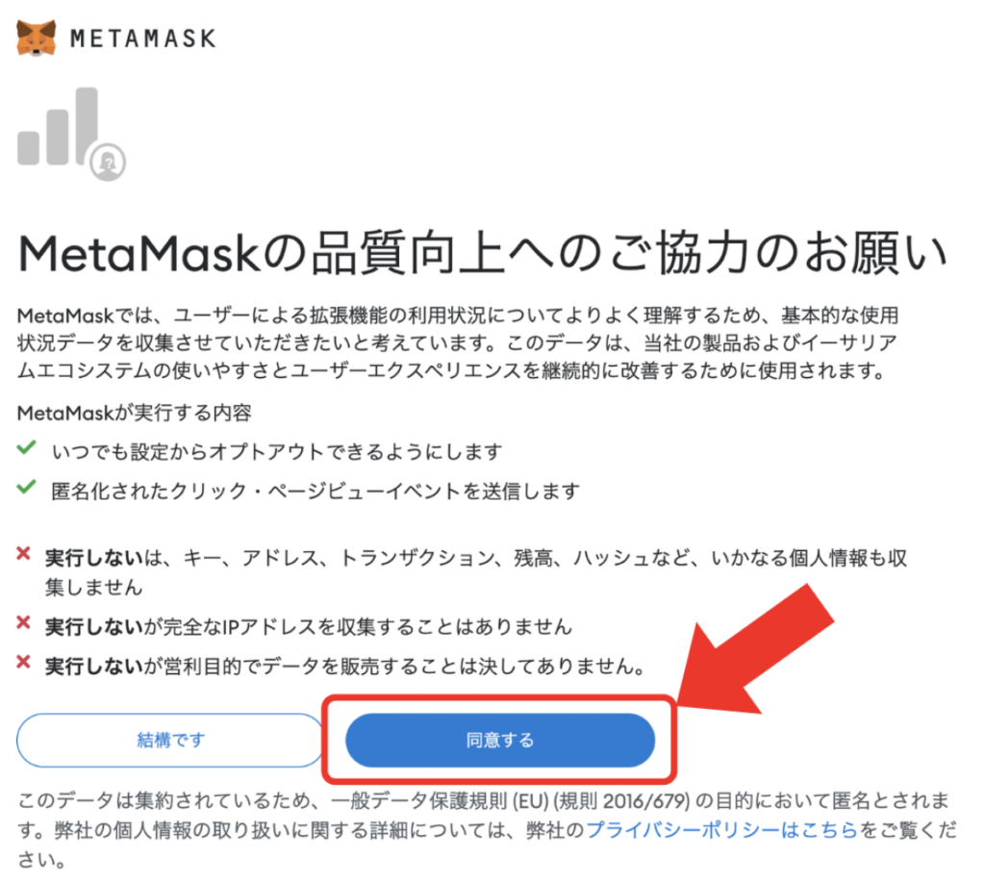The width and height of the screenshot is (985, 883).
Task: Click the gray bar chart analytics icon
Action: click(58, 126)
